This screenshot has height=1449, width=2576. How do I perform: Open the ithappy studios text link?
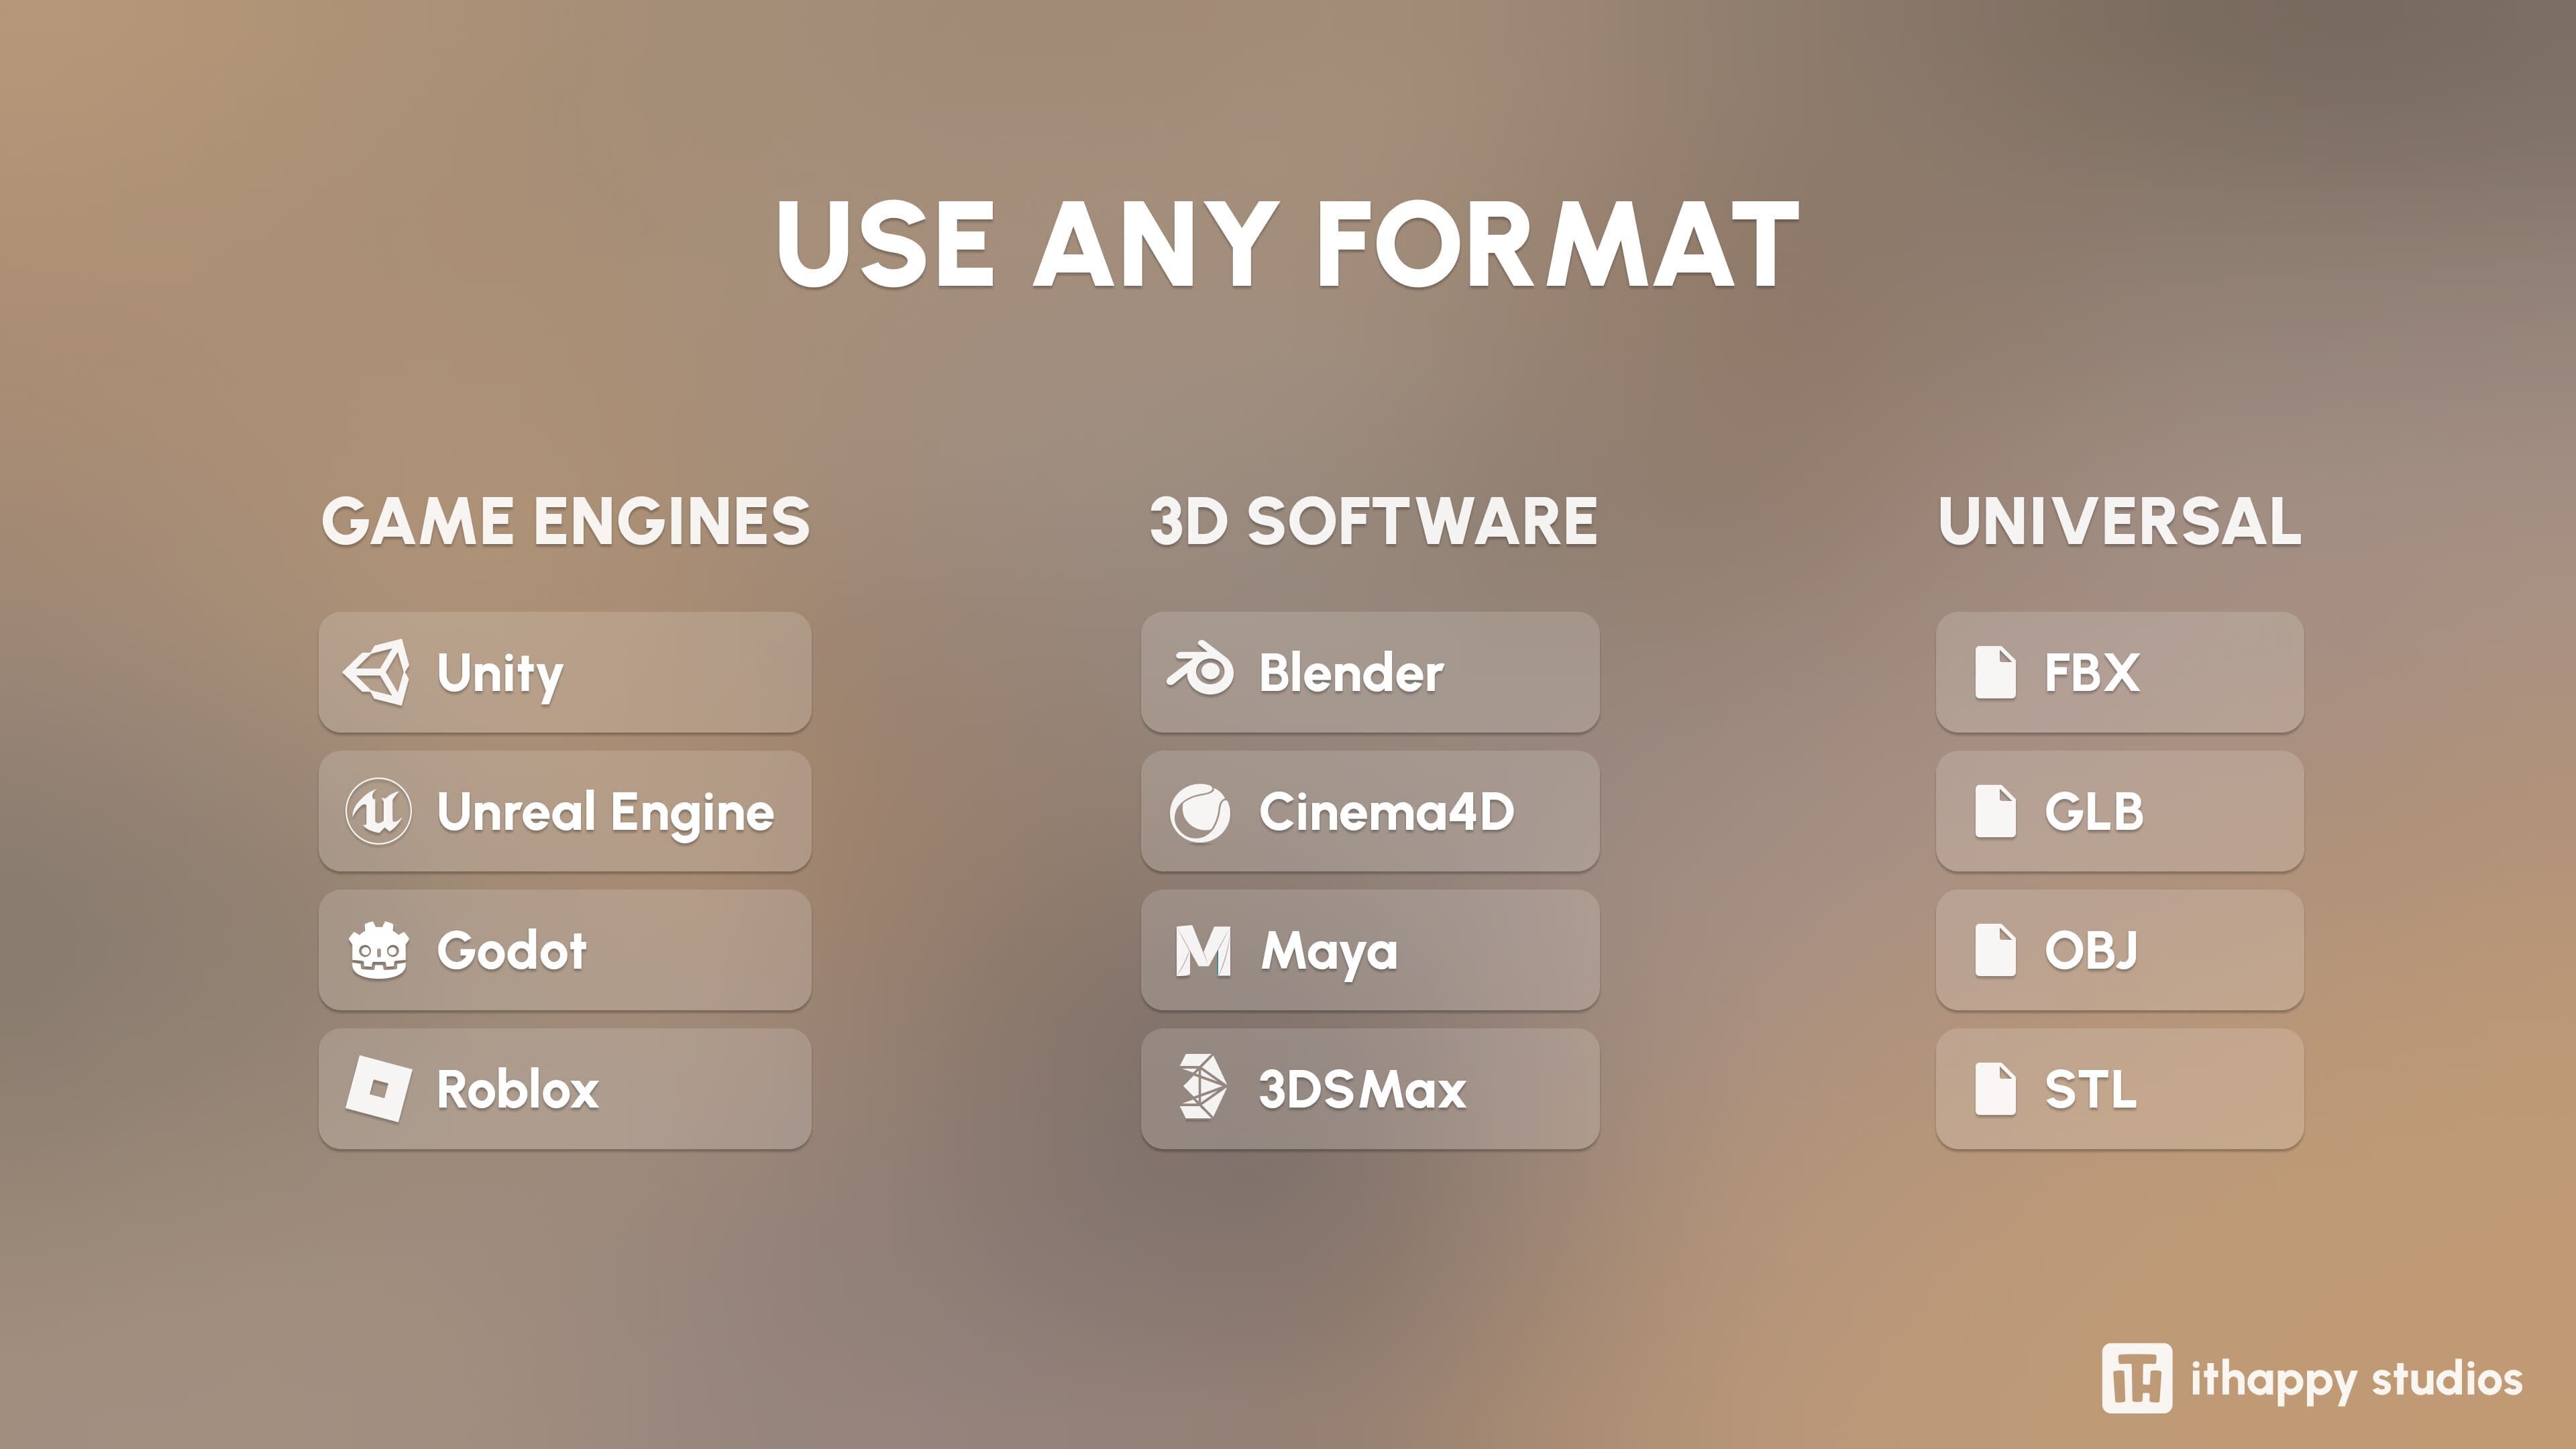tap(2356, 1380)
